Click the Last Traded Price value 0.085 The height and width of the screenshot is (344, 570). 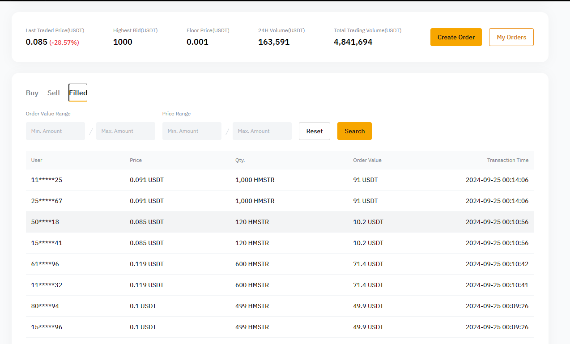[36, 42]
